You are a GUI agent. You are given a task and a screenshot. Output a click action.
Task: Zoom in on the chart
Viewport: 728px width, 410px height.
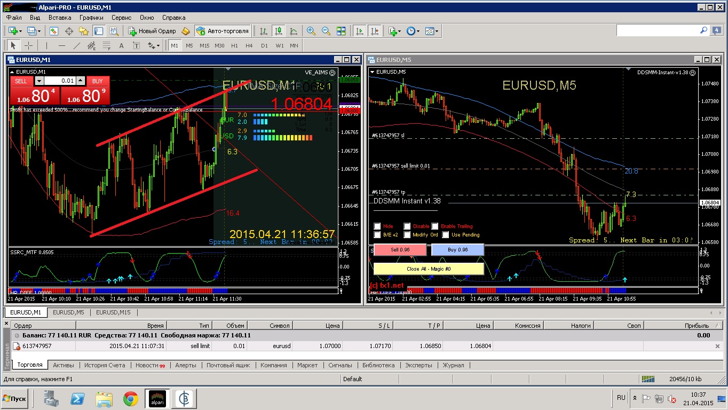click(x=311, y=31)
